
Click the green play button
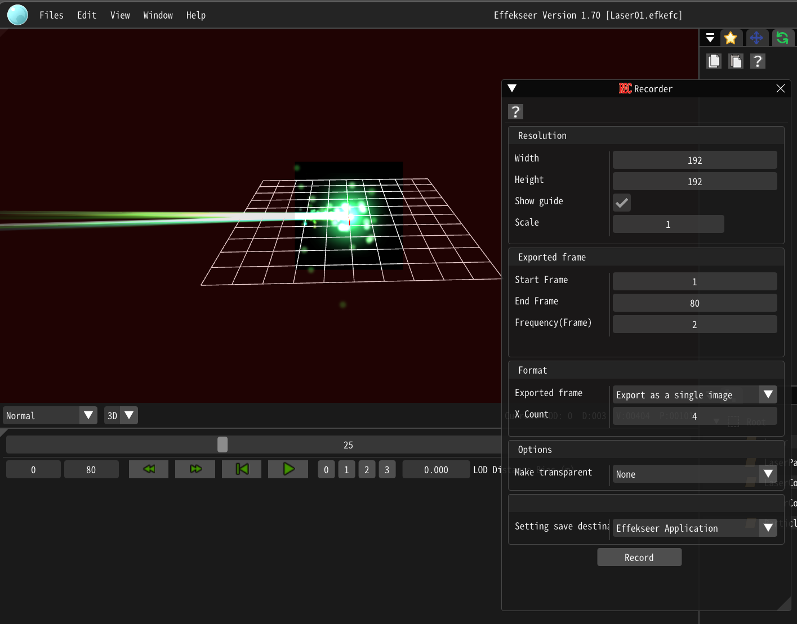[x=288, y=469]
